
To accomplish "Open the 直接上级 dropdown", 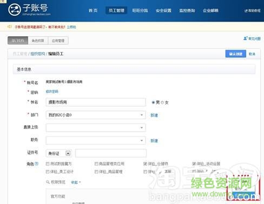I will 96,127.
